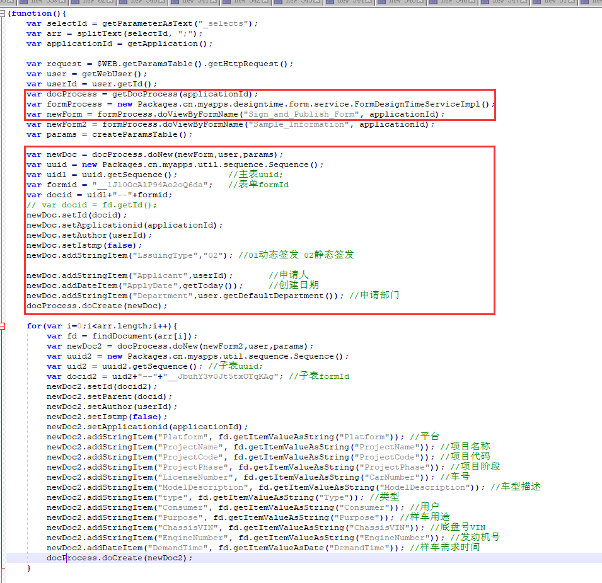The width and height of the screenshot is (602, 583).
Task: Click the line 'docProcess.doCreate(newDoc2);'
Action: [119, 558]
